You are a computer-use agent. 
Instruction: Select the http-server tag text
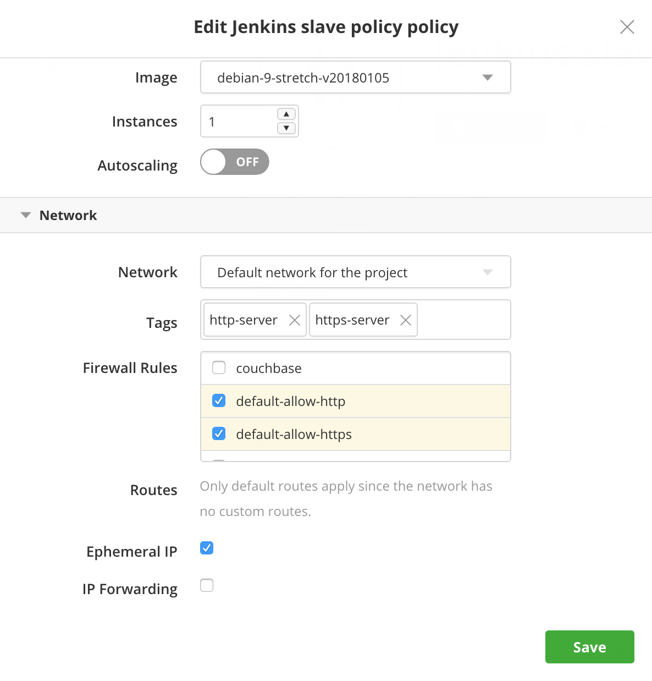pyautogui.click(x=244, y=320)
